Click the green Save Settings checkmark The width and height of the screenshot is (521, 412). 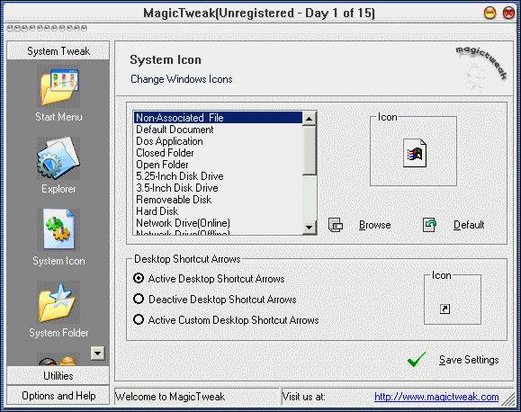[417, 360]
